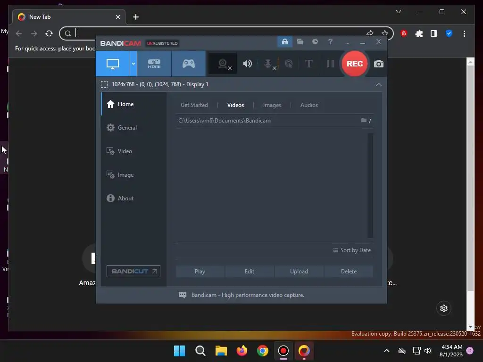
Task: Click the capture area rectangle selection icon
Action: pyautogui.click(x=104, y=84)
